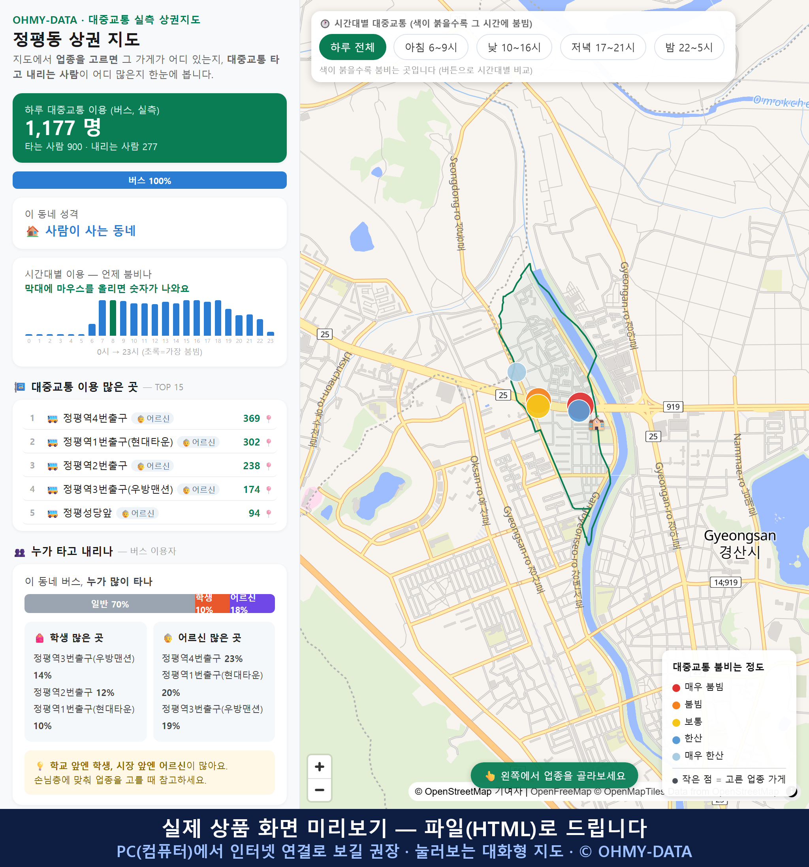Click the elderly icon by 어르신 많은 곳

click(168, 638)
